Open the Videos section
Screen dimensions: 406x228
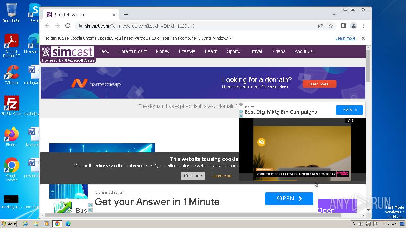(278, 51)
